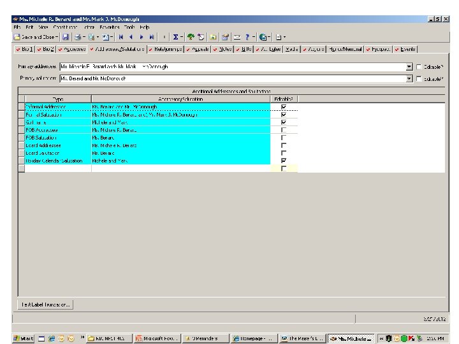Open the globe icon dropdown arrow

[x=269, y=37]
